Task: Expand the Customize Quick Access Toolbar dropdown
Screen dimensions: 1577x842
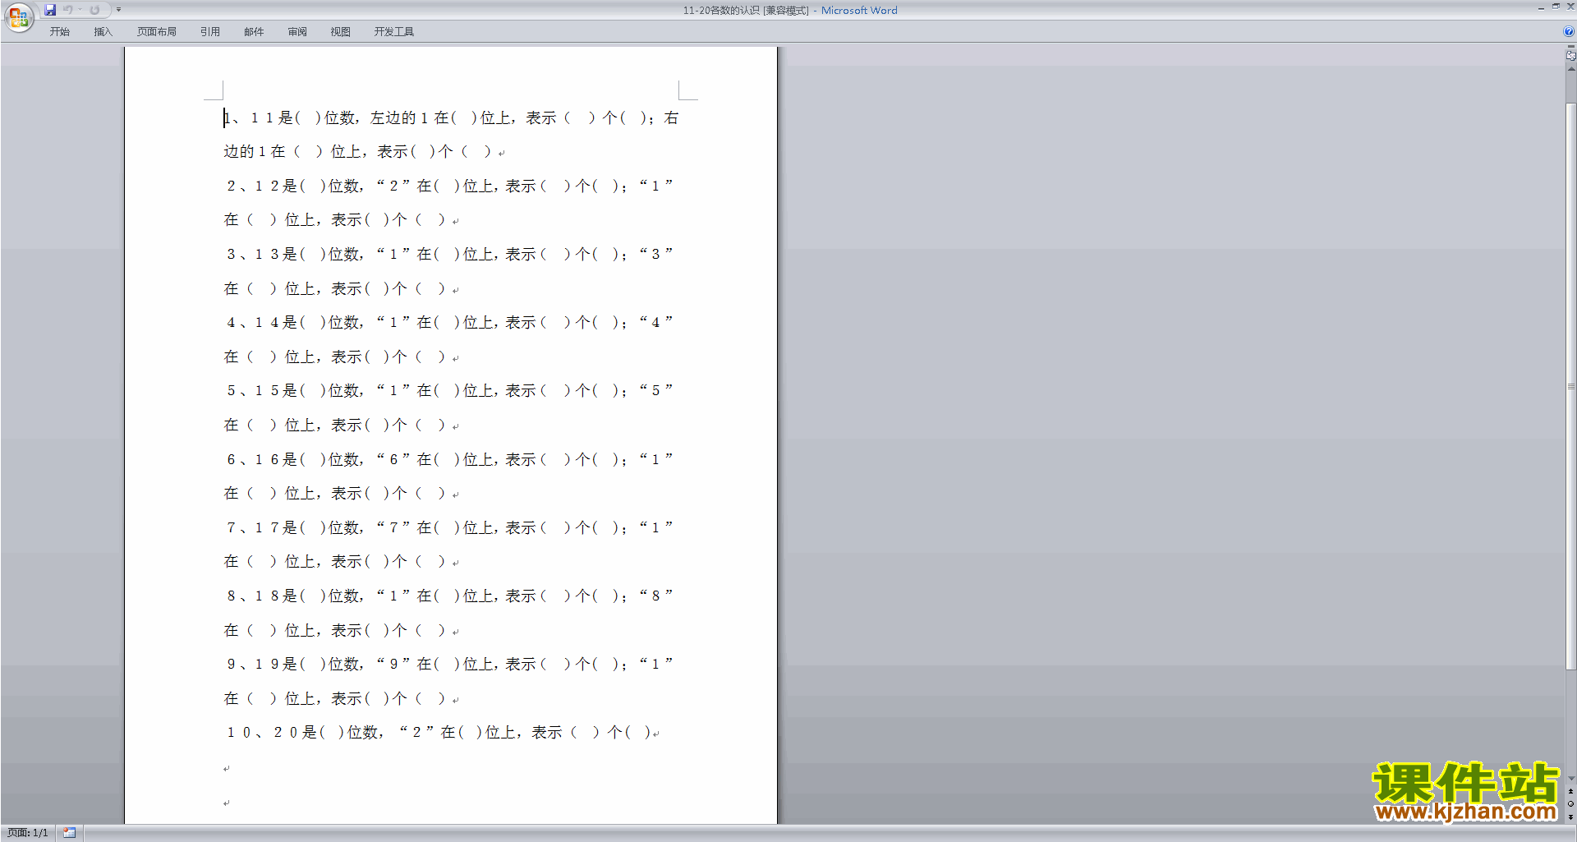Action: click(x=118, y=10)
